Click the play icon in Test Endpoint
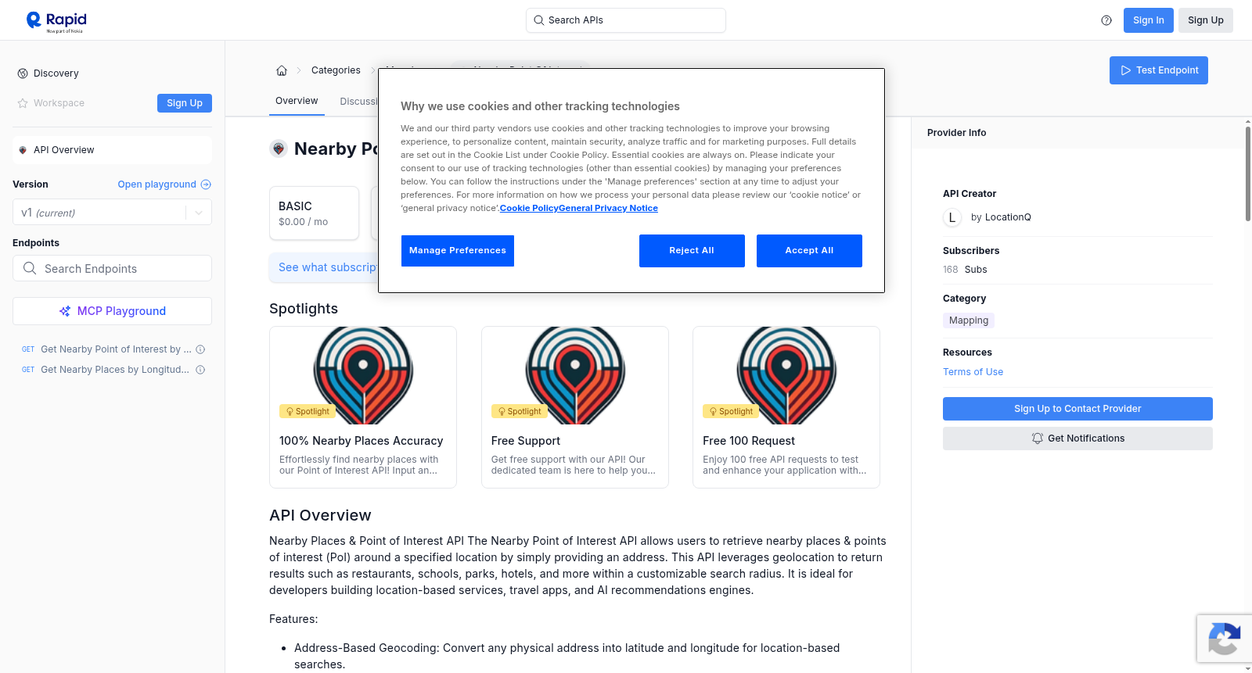Image resolution: width=1252 pixels, height=673 pixels. click(x=1126, y=70)
